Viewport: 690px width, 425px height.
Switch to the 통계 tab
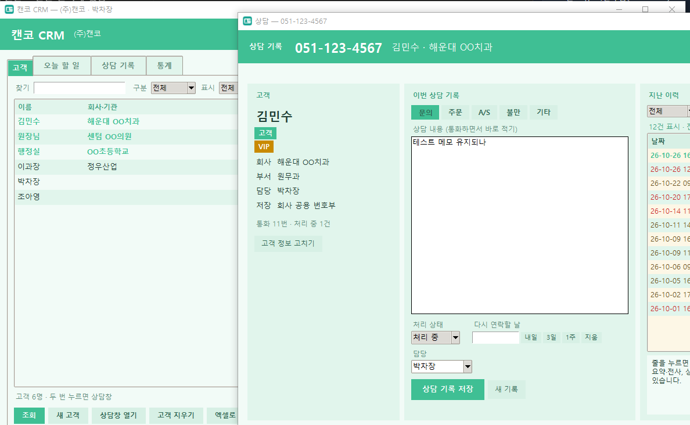coord(164,66)
